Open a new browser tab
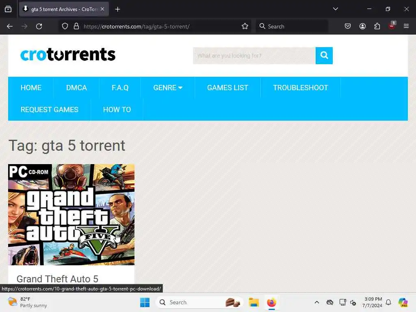 pyautogui.click(x=117, y=9)
